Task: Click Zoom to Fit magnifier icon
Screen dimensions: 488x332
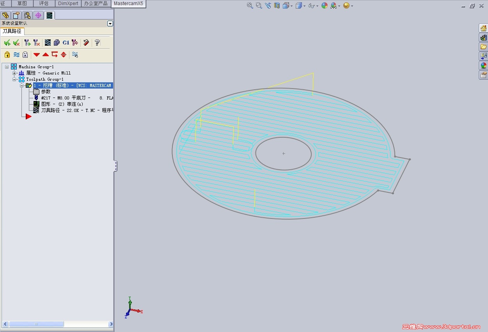Action: click(250, 5)
